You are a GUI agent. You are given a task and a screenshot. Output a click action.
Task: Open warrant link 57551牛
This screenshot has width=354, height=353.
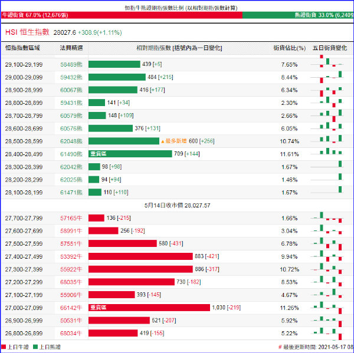(71, 243)
